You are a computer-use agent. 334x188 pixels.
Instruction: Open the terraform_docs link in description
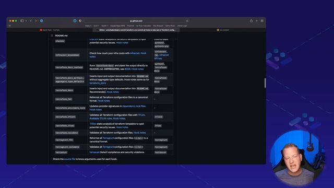coord(98,83)
